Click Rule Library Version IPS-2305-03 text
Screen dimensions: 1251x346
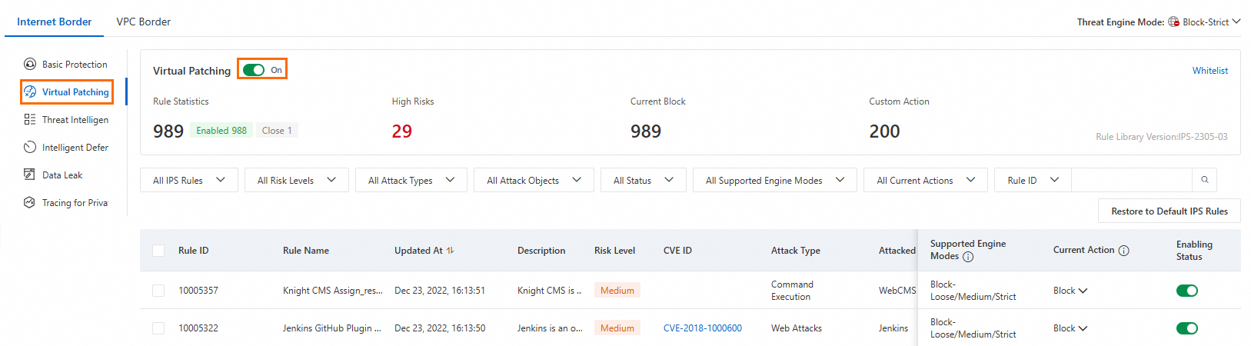1162,137
